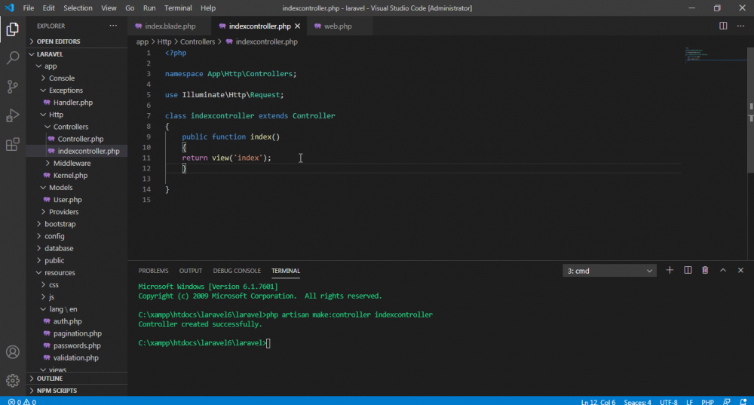Open editor More Actions ellipsis
The width and height of the screenshot is (754, 405).
740,26
